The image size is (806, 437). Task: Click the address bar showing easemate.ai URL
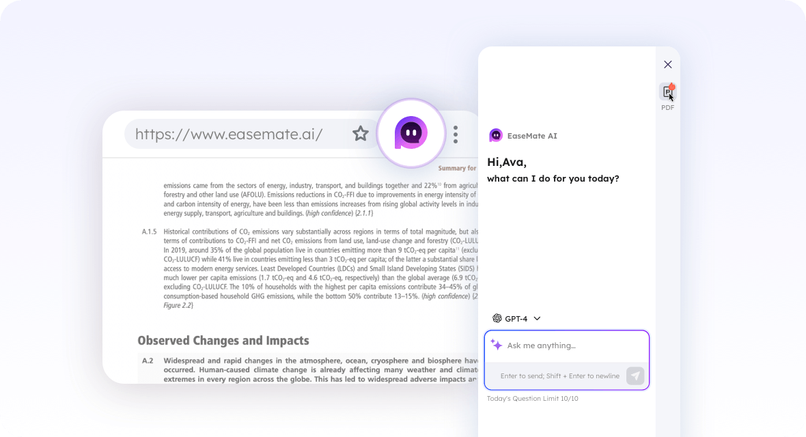tap(229, 134)
